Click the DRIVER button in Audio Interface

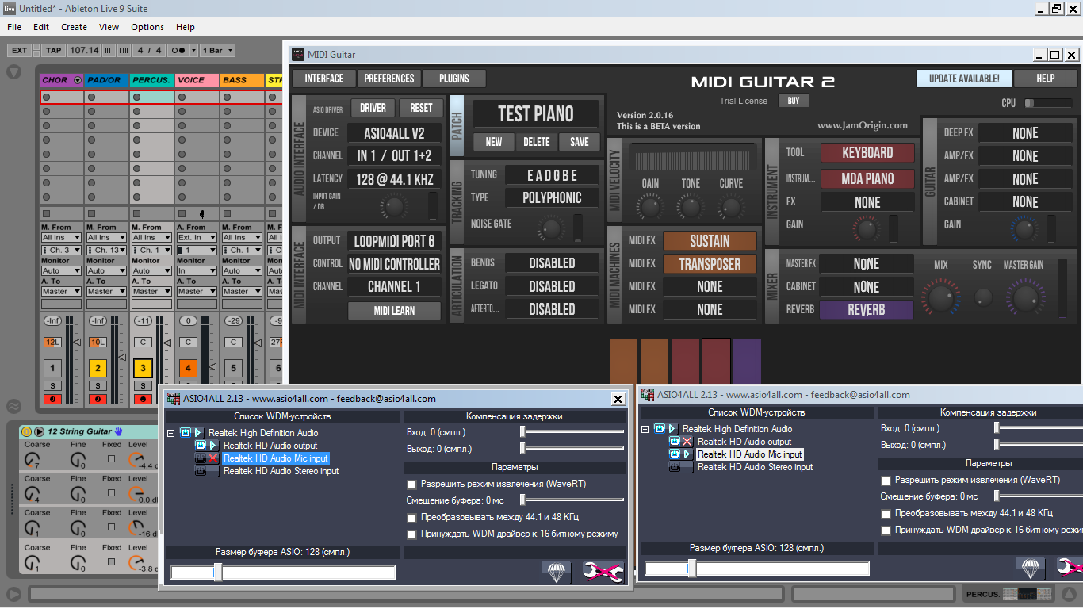[x=373, y=108]
